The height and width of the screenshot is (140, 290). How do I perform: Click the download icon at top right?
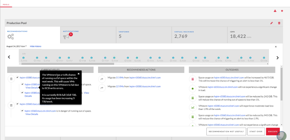tap(275, 11)
